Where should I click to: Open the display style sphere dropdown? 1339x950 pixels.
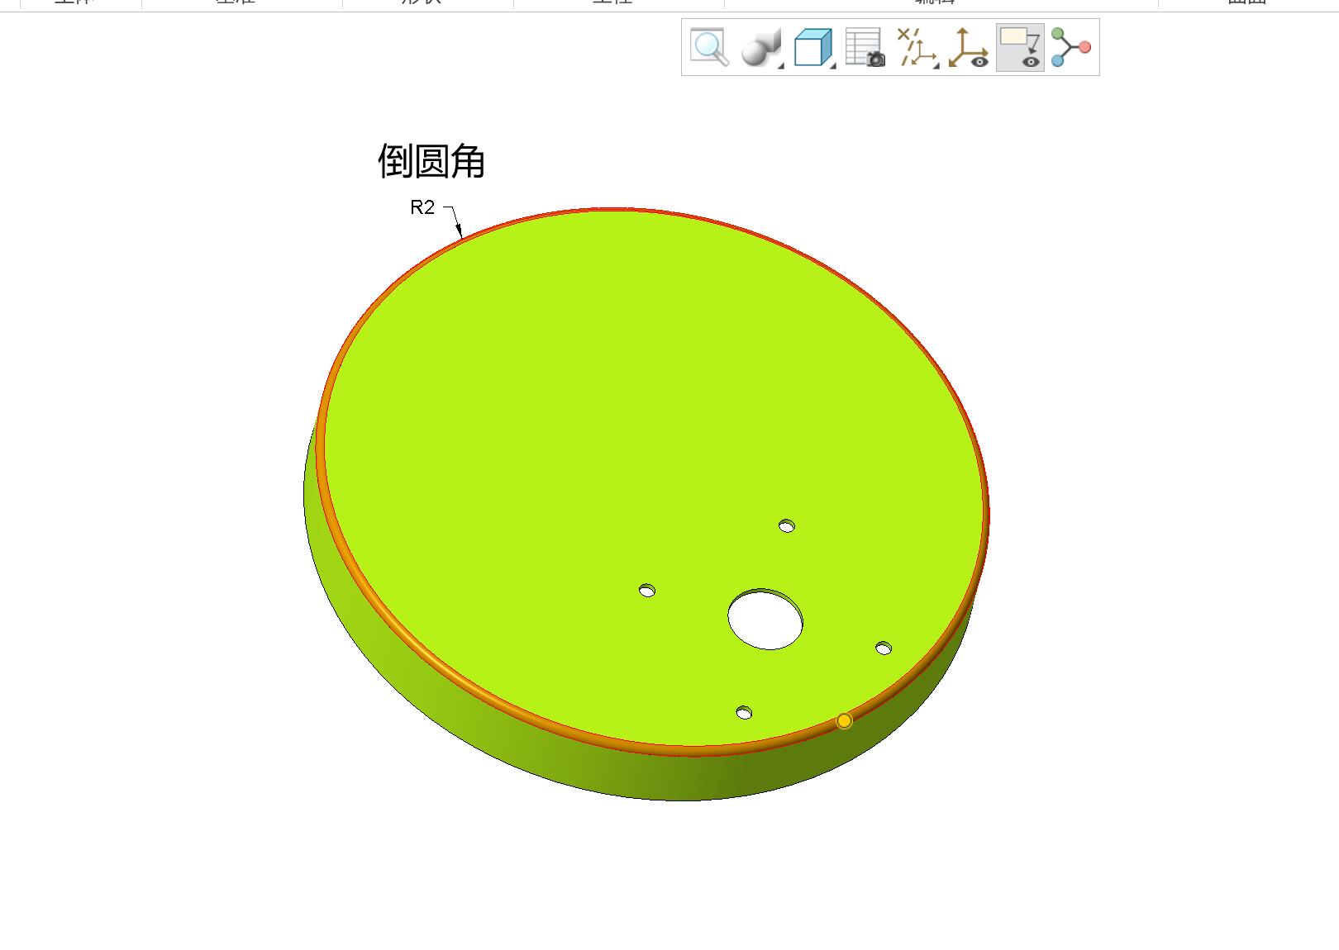761,47
